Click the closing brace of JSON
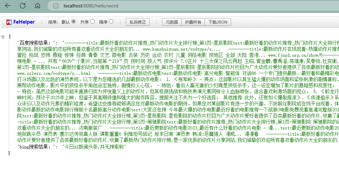 click(9, 153)
